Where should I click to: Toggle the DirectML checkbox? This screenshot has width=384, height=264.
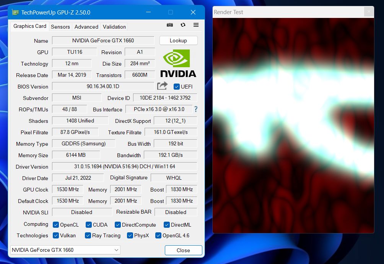click(167, 225)
